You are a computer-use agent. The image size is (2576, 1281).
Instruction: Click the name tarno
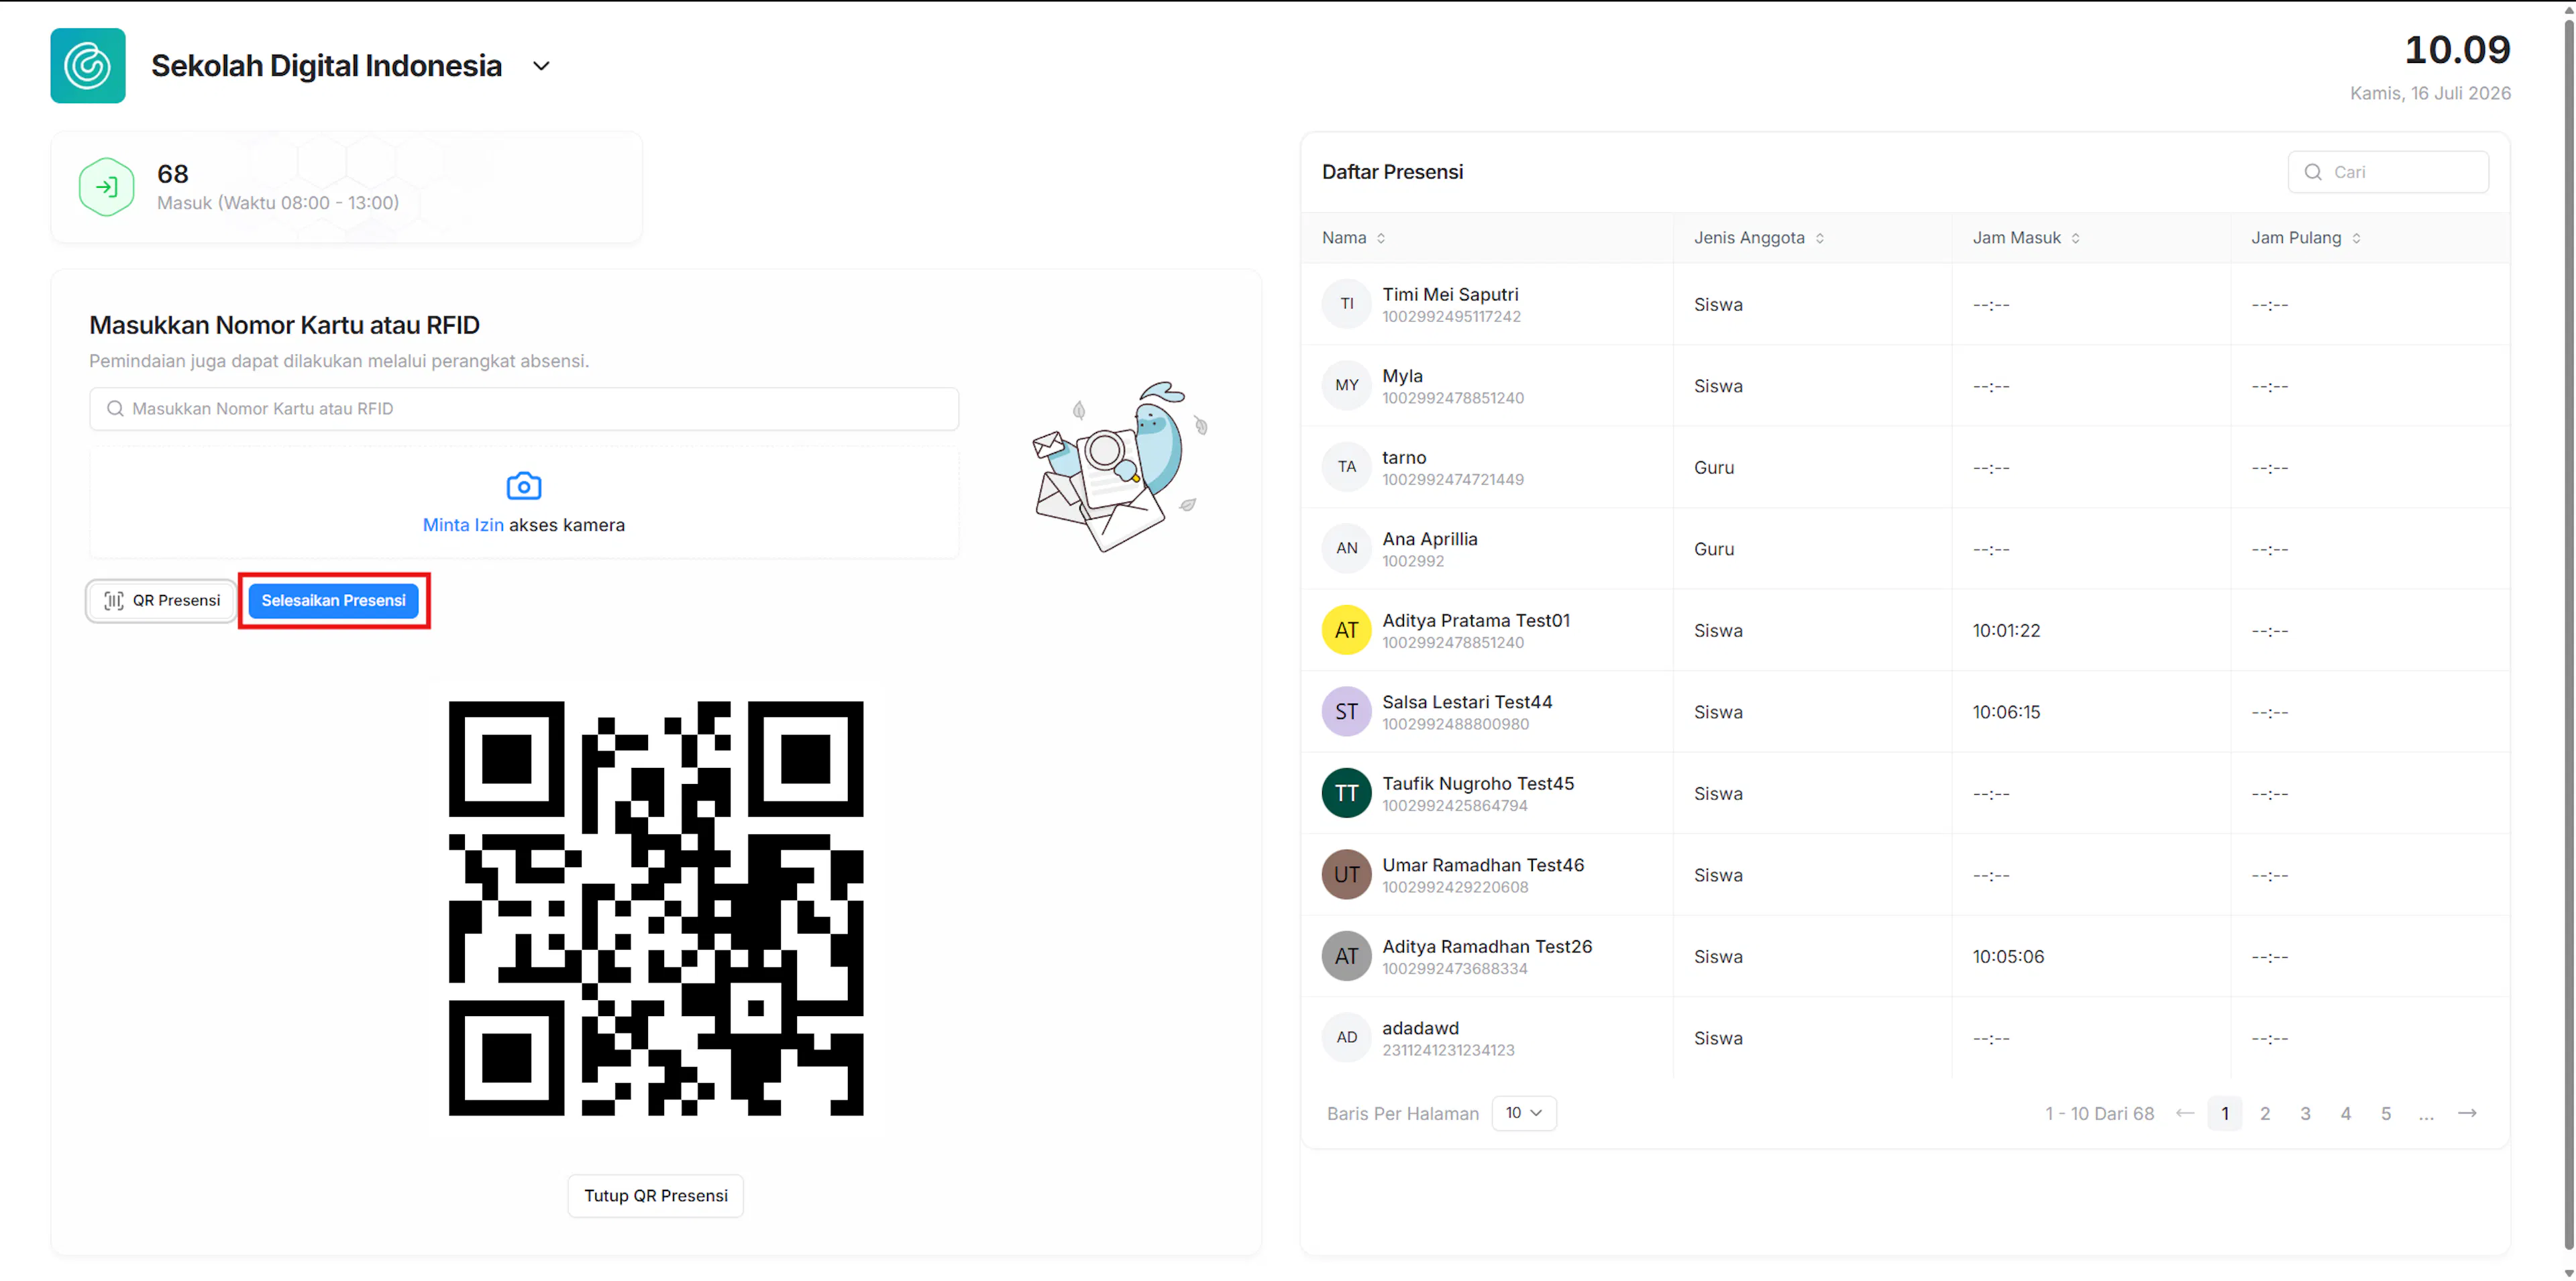click(1404, 458)
